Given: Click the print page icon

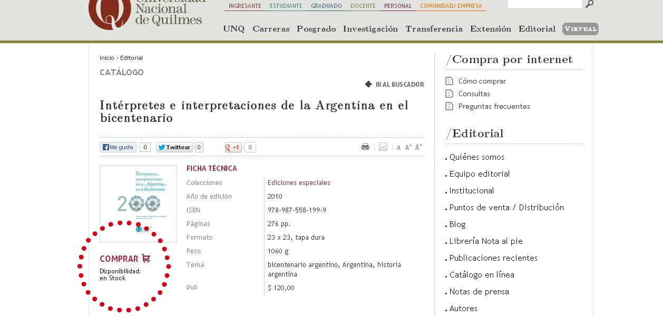Looking at the screenshot, I should [365, 147].
